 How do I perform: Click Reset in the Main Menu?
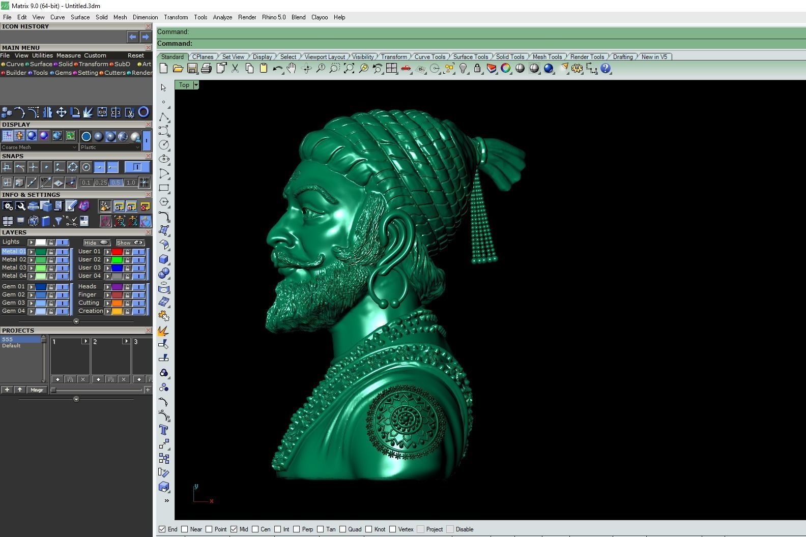coord(136,55)
